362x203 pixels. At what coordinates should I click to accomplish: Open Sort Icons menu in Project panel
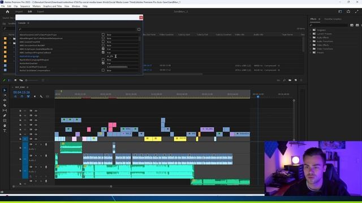[x=43, y=80]
